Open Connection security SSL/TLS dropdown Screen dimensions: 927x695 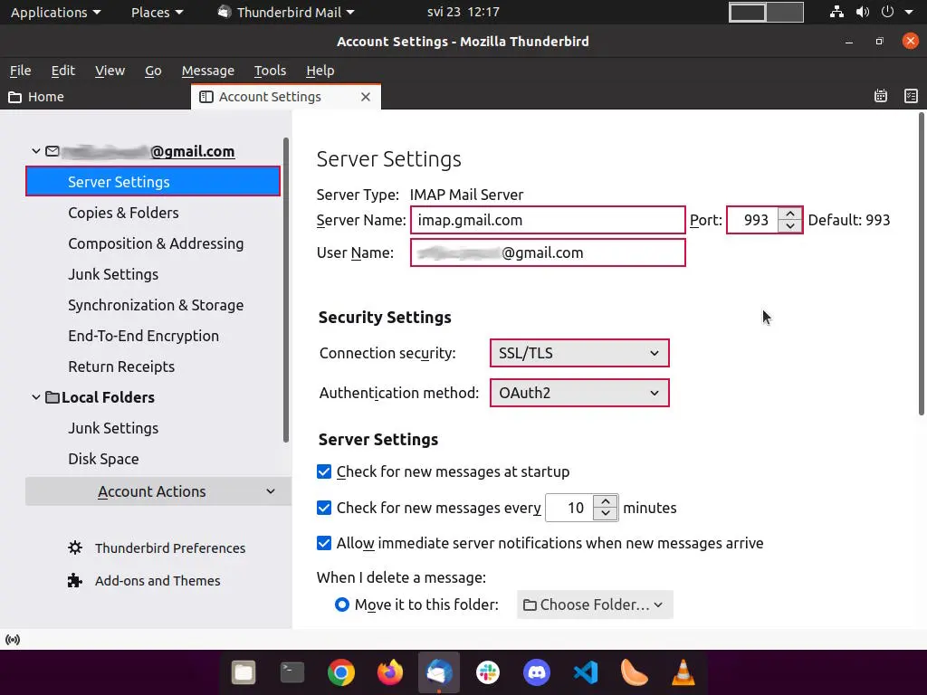click(x=579, y=353)
